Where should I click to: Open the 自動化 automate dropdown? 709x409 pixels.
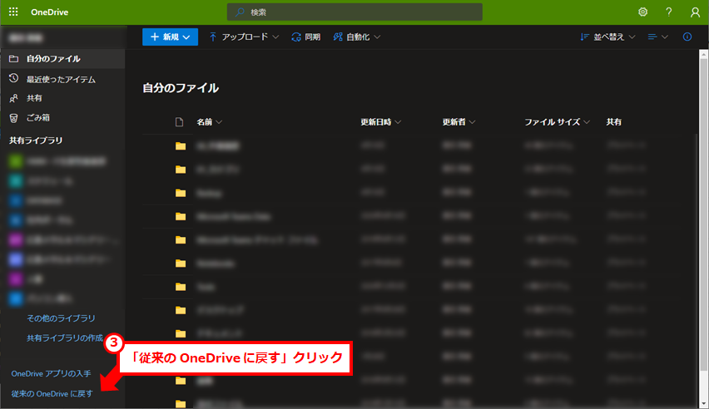pyautogui.click(x=357, y=37)
